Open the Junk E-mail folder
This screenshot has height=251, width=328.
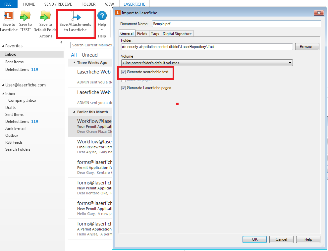pyautogui.click(x=15, y=128)
